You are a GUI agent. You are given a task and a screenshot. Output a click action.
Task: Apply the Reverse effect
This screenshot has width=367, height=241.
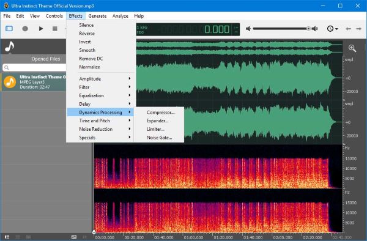coord(100,34)
